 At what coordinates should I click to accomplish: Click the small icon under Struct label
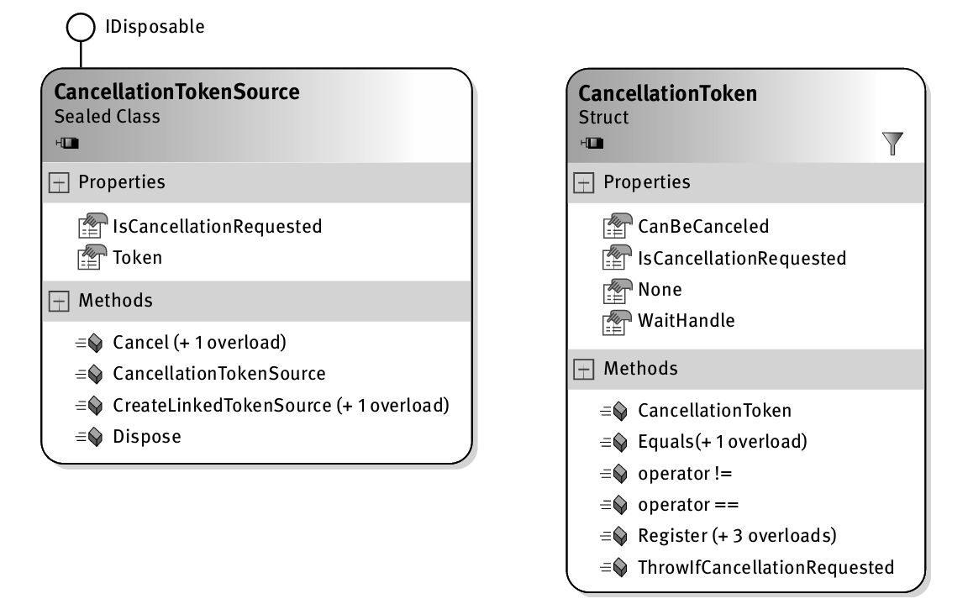point(592,144)
